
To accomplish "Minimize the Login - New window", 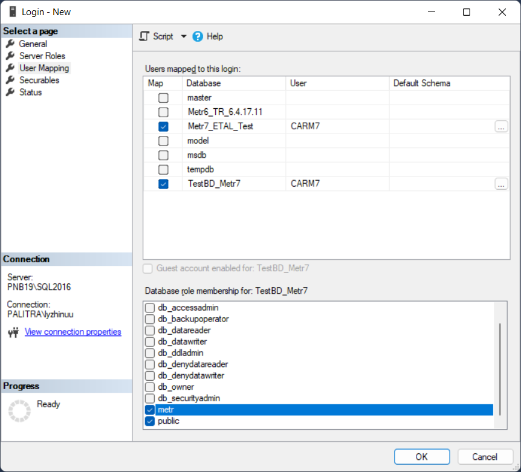I will [x=432, y=12].
